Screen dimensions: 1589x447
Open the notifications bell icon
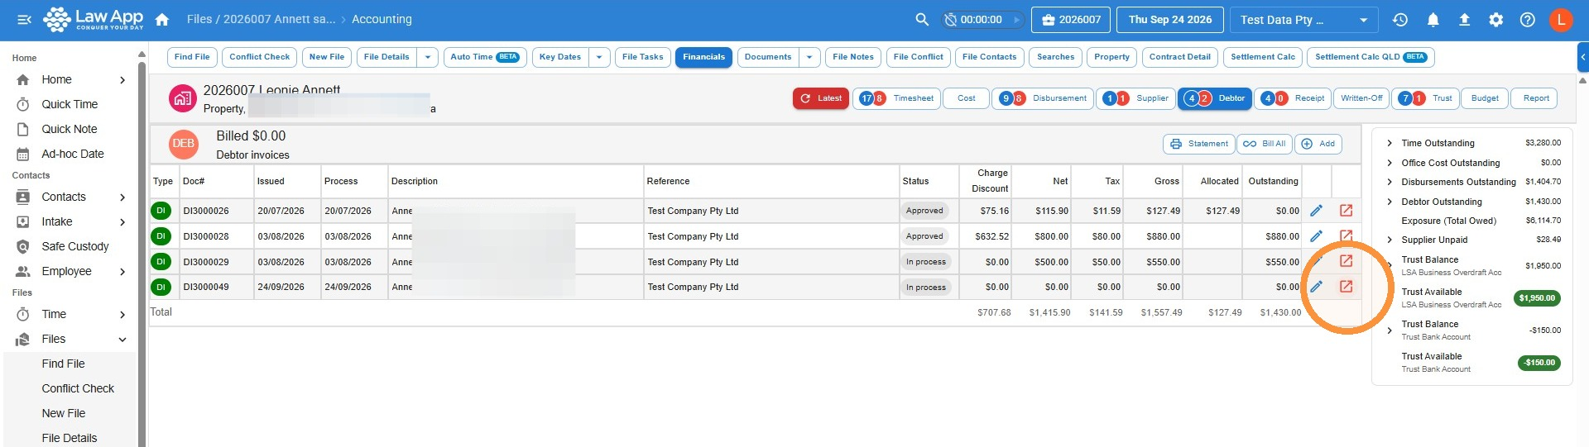(x=1433, y=19)
